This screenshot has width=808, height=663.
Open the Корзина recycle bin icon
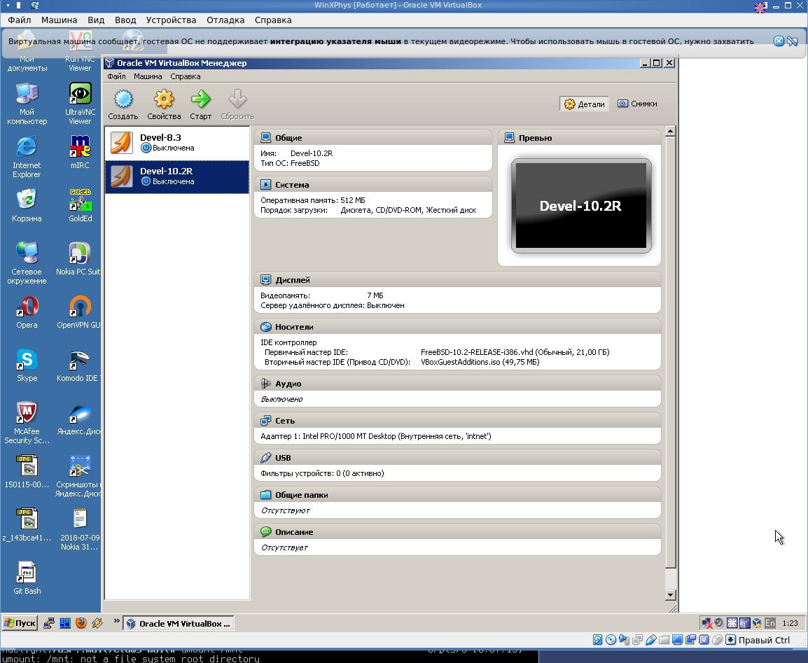click(27, 206)
